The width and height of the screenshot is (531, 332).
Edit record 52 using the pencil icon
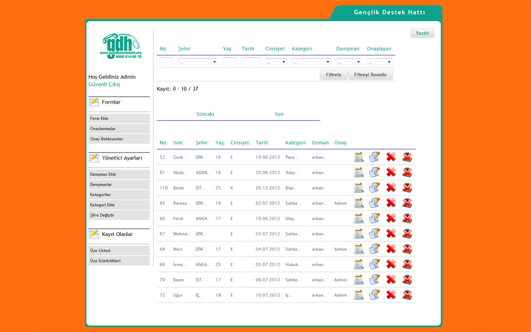click(374, 157)
